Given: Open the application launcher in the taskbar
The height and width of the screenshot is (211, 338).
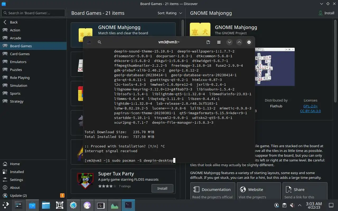Looking at the screenshot, I should coord(6,205).
